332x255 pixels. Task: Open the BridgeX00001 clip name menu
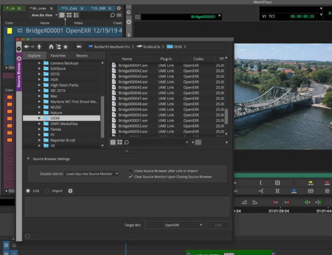coord(220,17)
